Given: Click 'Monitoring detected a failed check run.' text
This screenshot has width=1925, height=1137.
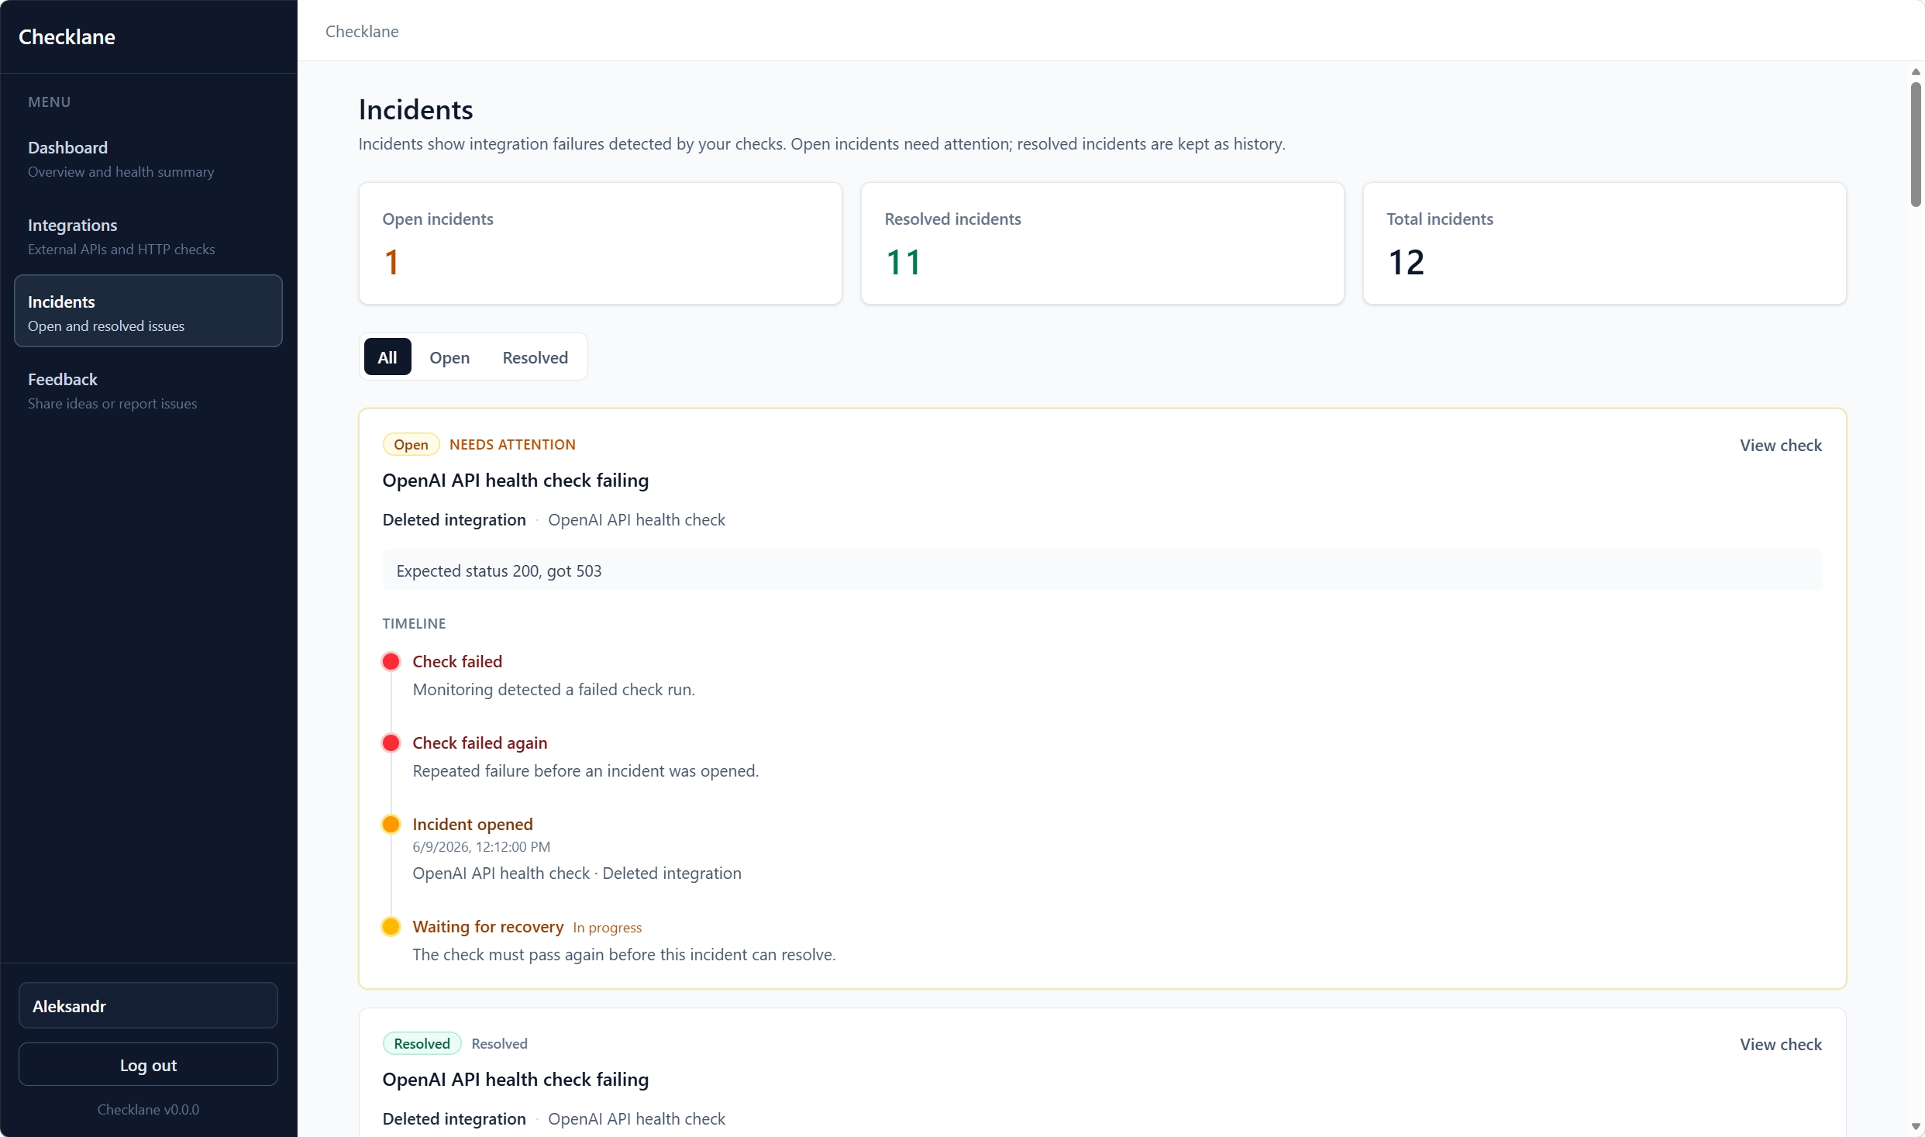Looking at the screenshot, I should coord(554,690).
